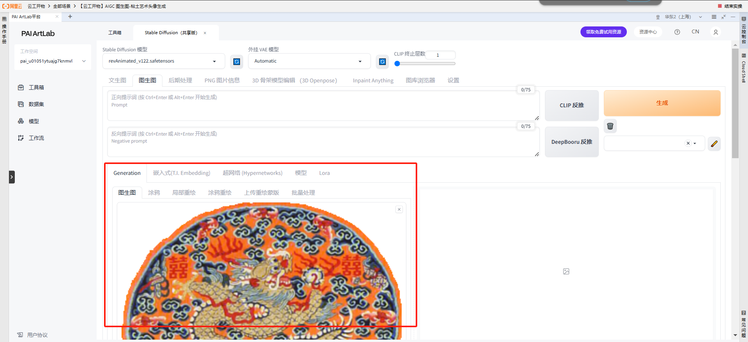Switch language via CN selector
Screen dimensions: 748x342
pos(695,32)
